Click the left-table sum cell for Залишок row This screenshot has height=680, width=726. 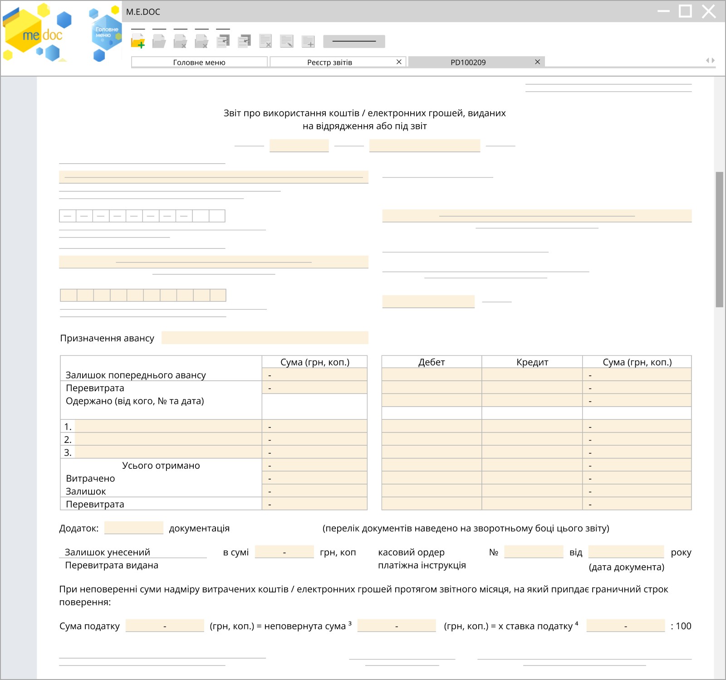pos(314,491)
